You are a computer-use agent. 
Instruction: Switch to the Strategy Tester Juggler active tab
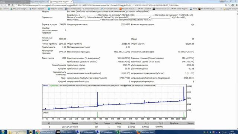pos(61,1)
